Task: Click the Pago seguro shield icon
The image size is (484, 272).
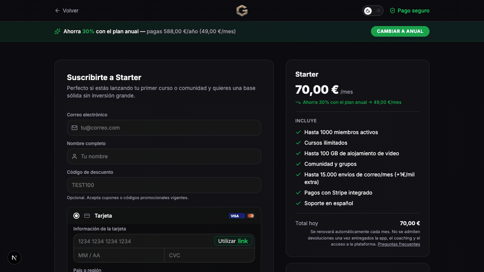Action: point(392,11)
